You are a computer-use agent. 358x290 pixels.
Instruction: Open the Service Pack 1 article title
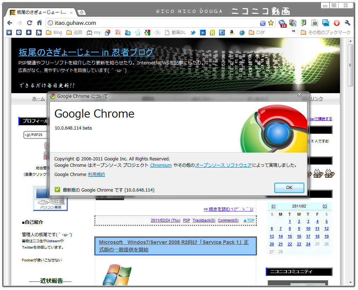(174, 246)
